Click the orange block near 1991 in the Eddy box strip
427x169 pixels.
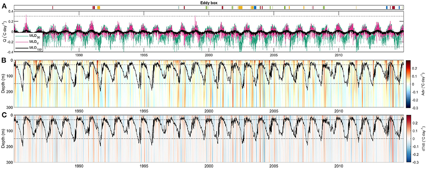click(98, 7)
